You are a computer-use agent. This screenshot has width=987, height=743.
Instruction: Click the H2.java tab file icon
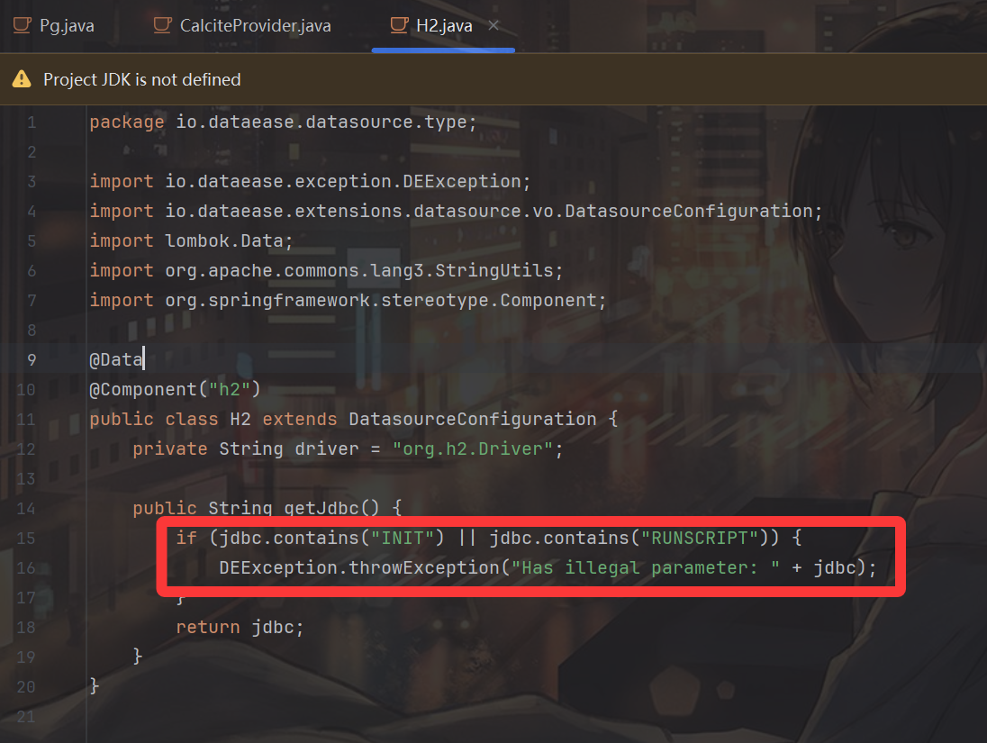click(x=399, y=25)
